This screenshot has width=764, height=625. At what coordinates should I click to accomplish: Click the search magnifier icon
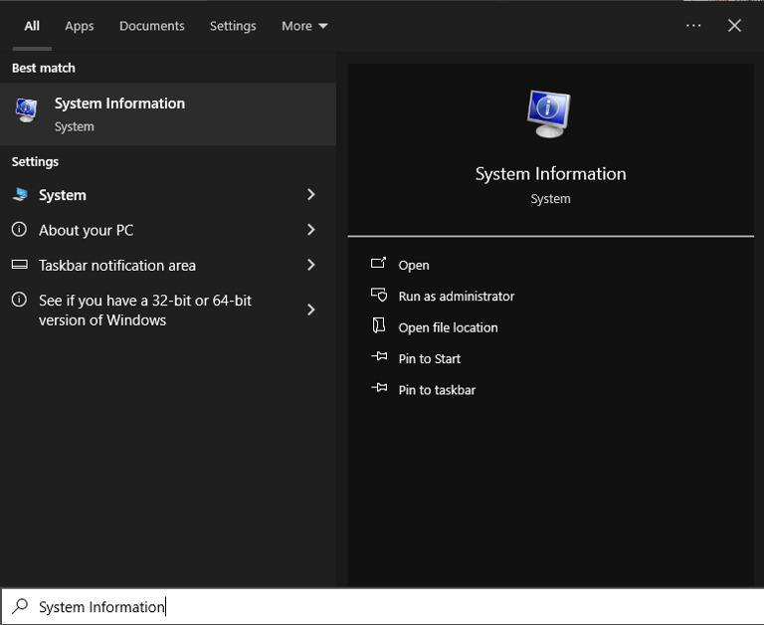click(20, 606)
